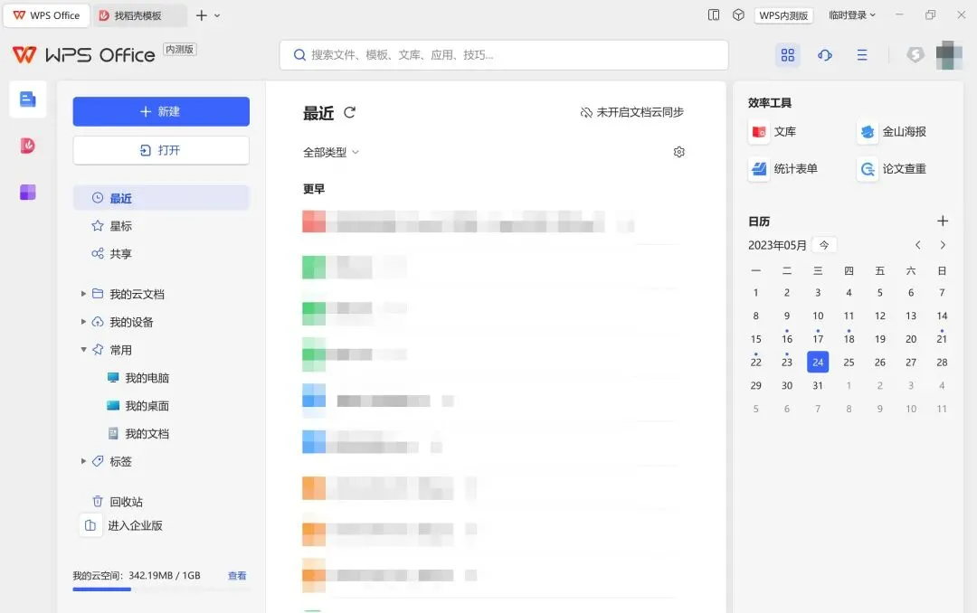Image resolution: width=977 pixels, height=613 pixels.
Task: Open the 全部类型 filter dropdown
Action: 331,152
